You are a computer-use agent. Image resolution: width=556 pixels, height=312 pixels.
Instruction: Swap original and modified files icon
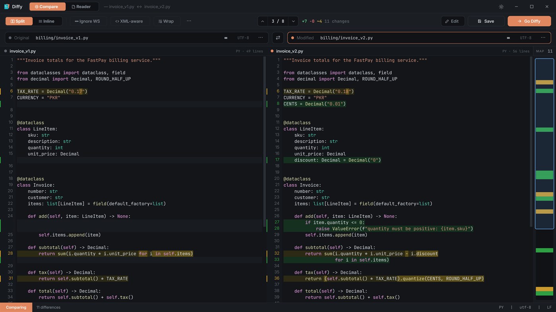(278, 38)
